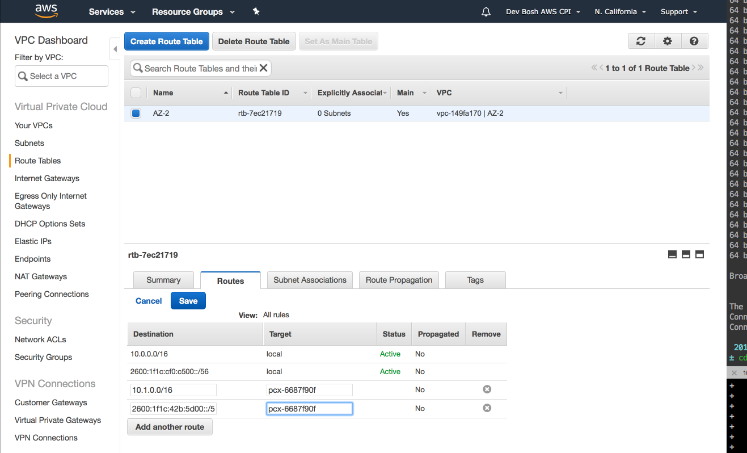The image size is (747, 453).
Task: Click Delete Route Table button
Action: pyautogui.click(x=254, y=41)
